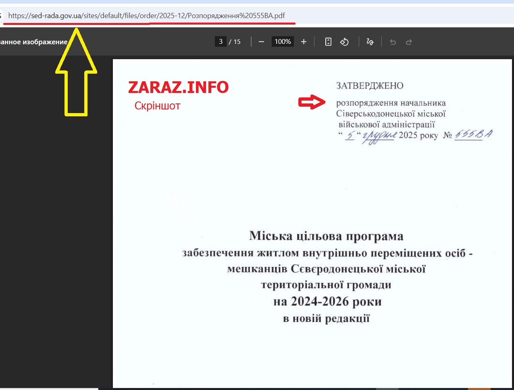Click the redo arrow in PDF toolbar
Screen dimensions: 514x390
409,42
